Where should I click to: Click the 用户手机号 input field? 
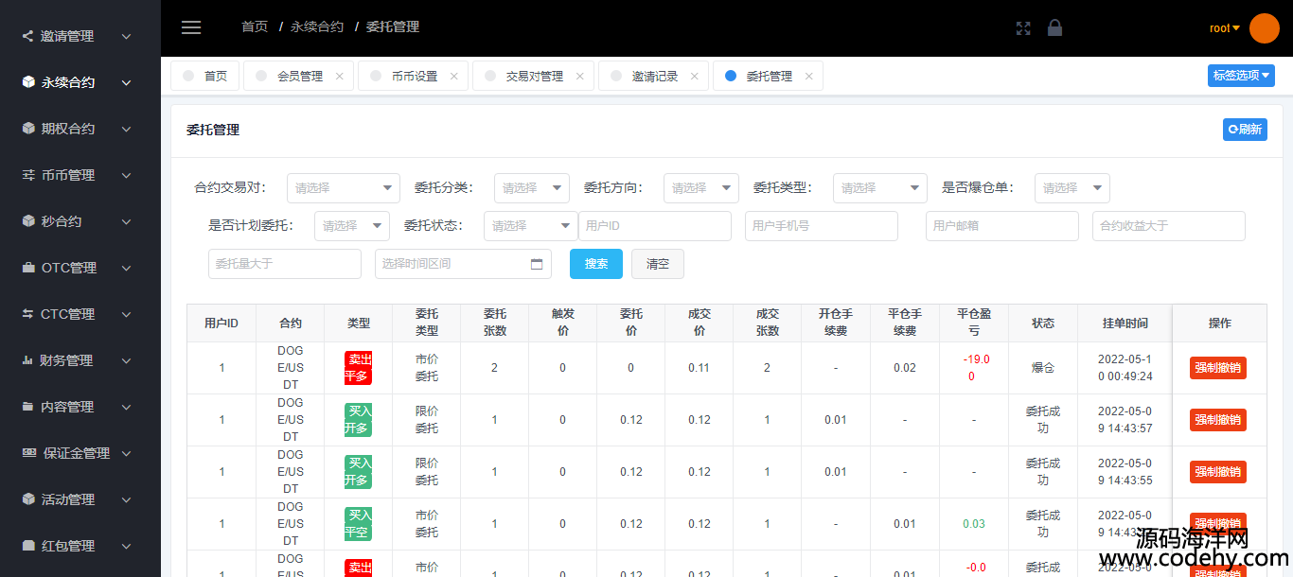click(x=822, y=226)
